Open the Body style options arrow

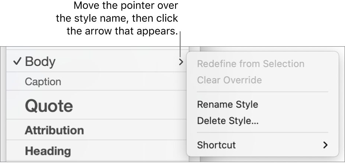pos(181,62)
